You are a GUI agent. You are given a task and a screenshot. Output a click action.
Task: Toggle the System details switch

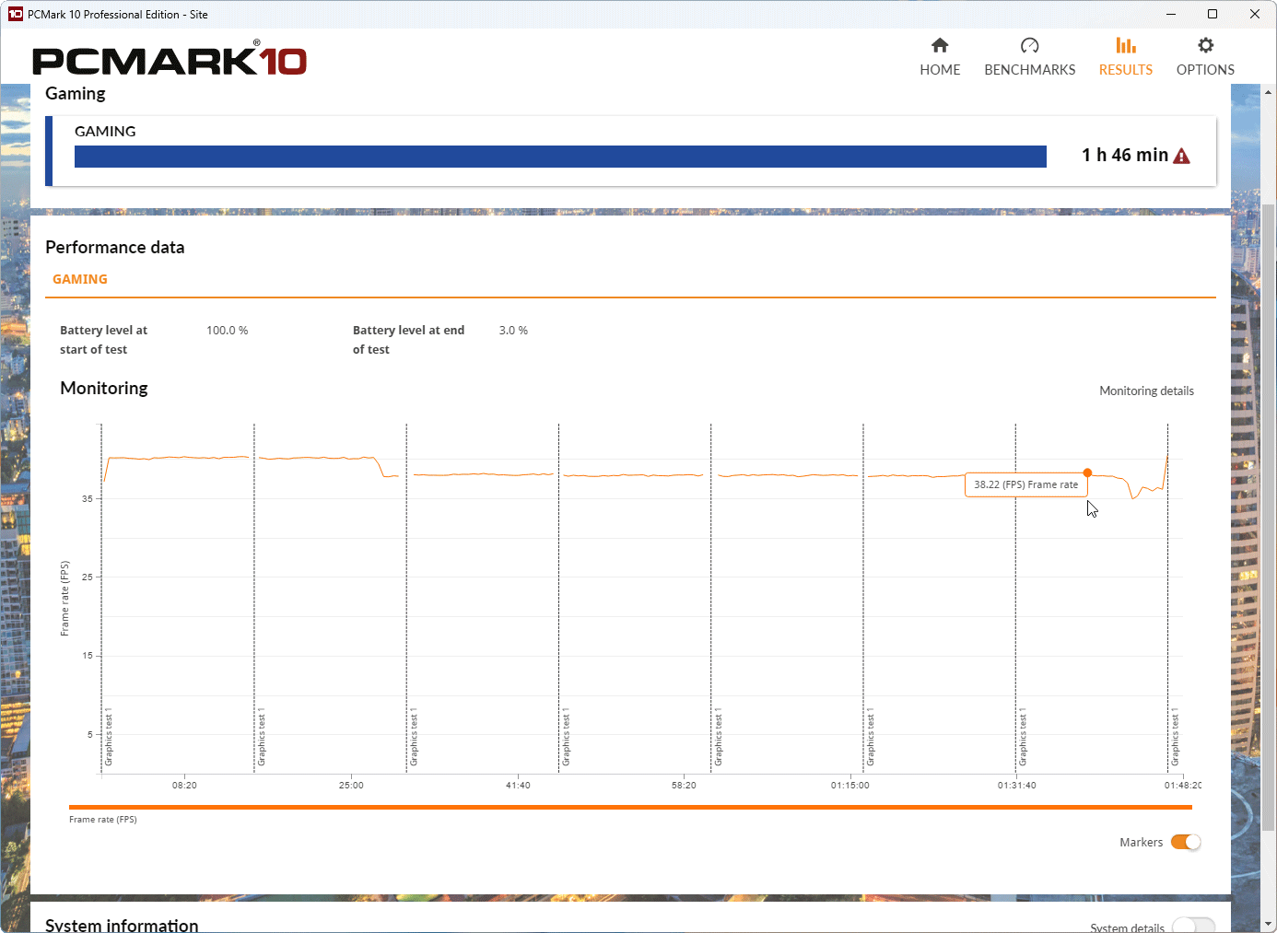click(1193, 926)
